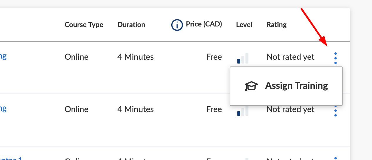Viewport: 372px width, 160px height.
Task: Open the first row's three-dot options menu
Action: tap(336, 58)
